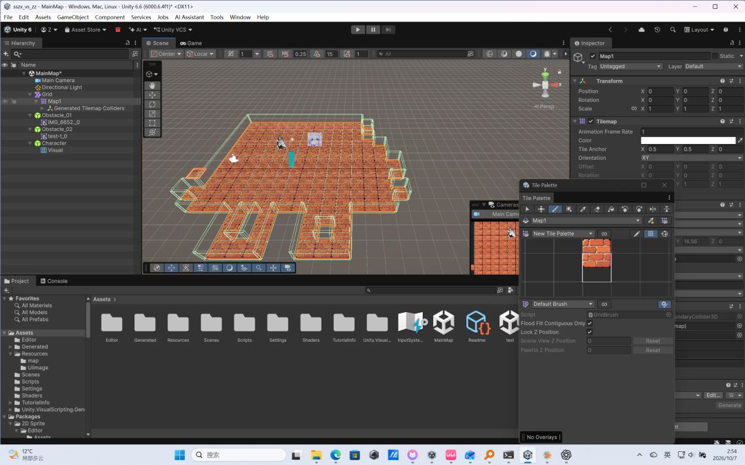Collapse the Obstacle_01 hierarchy node
Viewport: 745px width, 465px height.
(x=30, y=115)
